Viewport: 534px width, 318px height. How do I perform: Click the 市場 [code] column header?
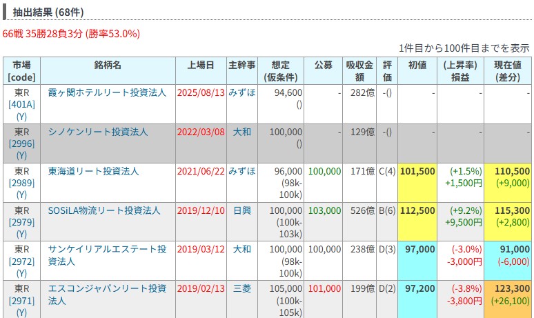[x=21, y=71]
